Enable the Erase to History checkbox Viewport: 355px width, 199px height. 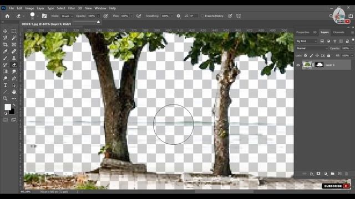(x=202, y=16)
